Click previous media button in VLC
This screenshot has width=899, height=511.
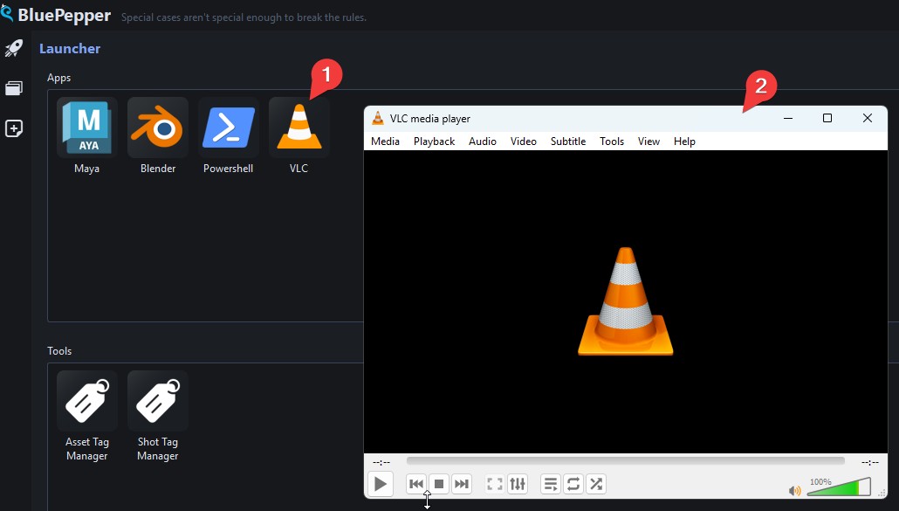416,484
